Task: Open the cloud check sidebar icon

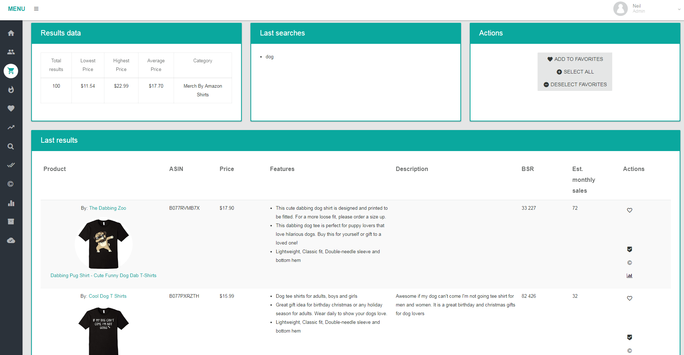Action: (x=11, y=241)
